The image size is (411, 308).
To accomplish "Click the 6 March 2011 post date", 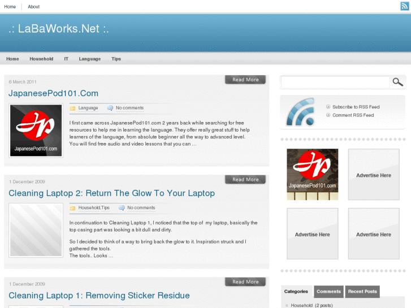I will 23,82.
